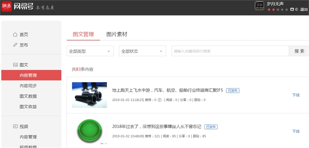Click the question mark help icon next to 推荐
309x148 pixels.
click(x=160, y=100)
